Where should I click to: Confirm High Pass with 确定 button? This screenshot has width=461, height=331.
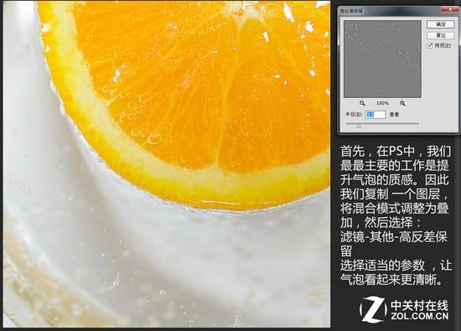tap(440, 24)
